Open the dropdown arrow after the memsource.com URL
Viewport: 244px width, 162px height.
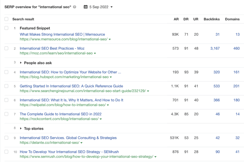tap(110, 40)
